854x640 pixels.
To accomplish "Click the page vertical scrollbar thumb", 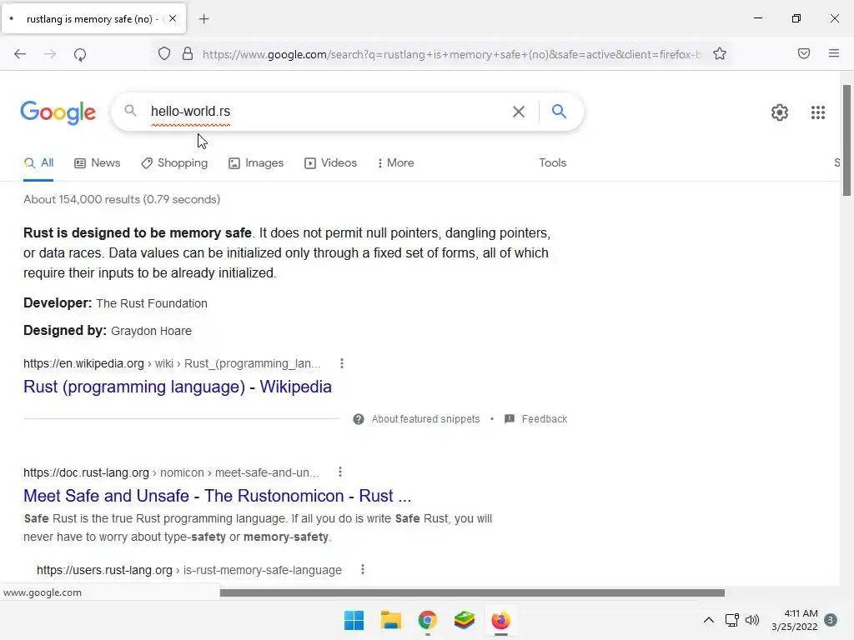I will pos(846,140).
